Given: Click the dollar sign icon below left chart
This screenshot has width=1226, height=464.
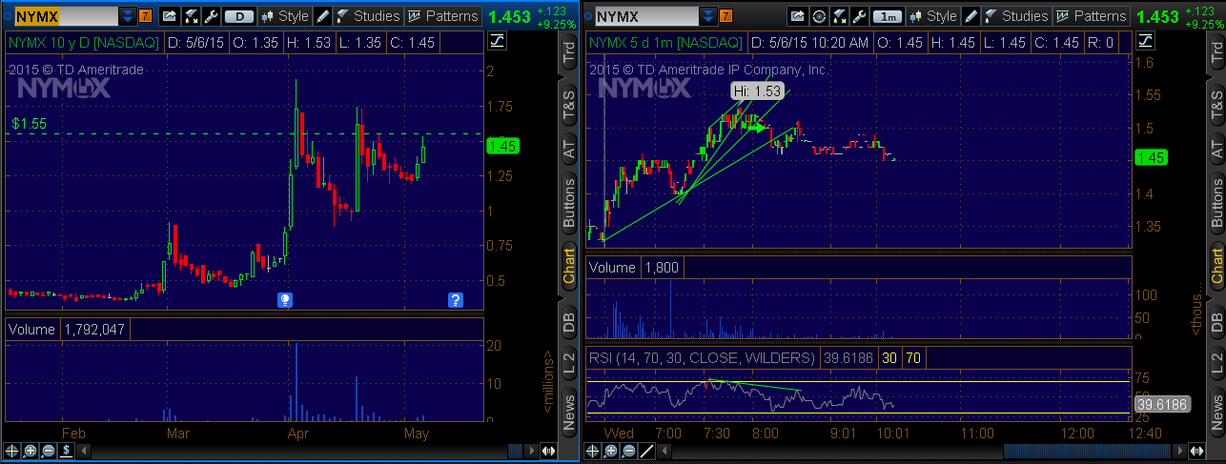Looking at the screenshot, I should tap(68, 451).
